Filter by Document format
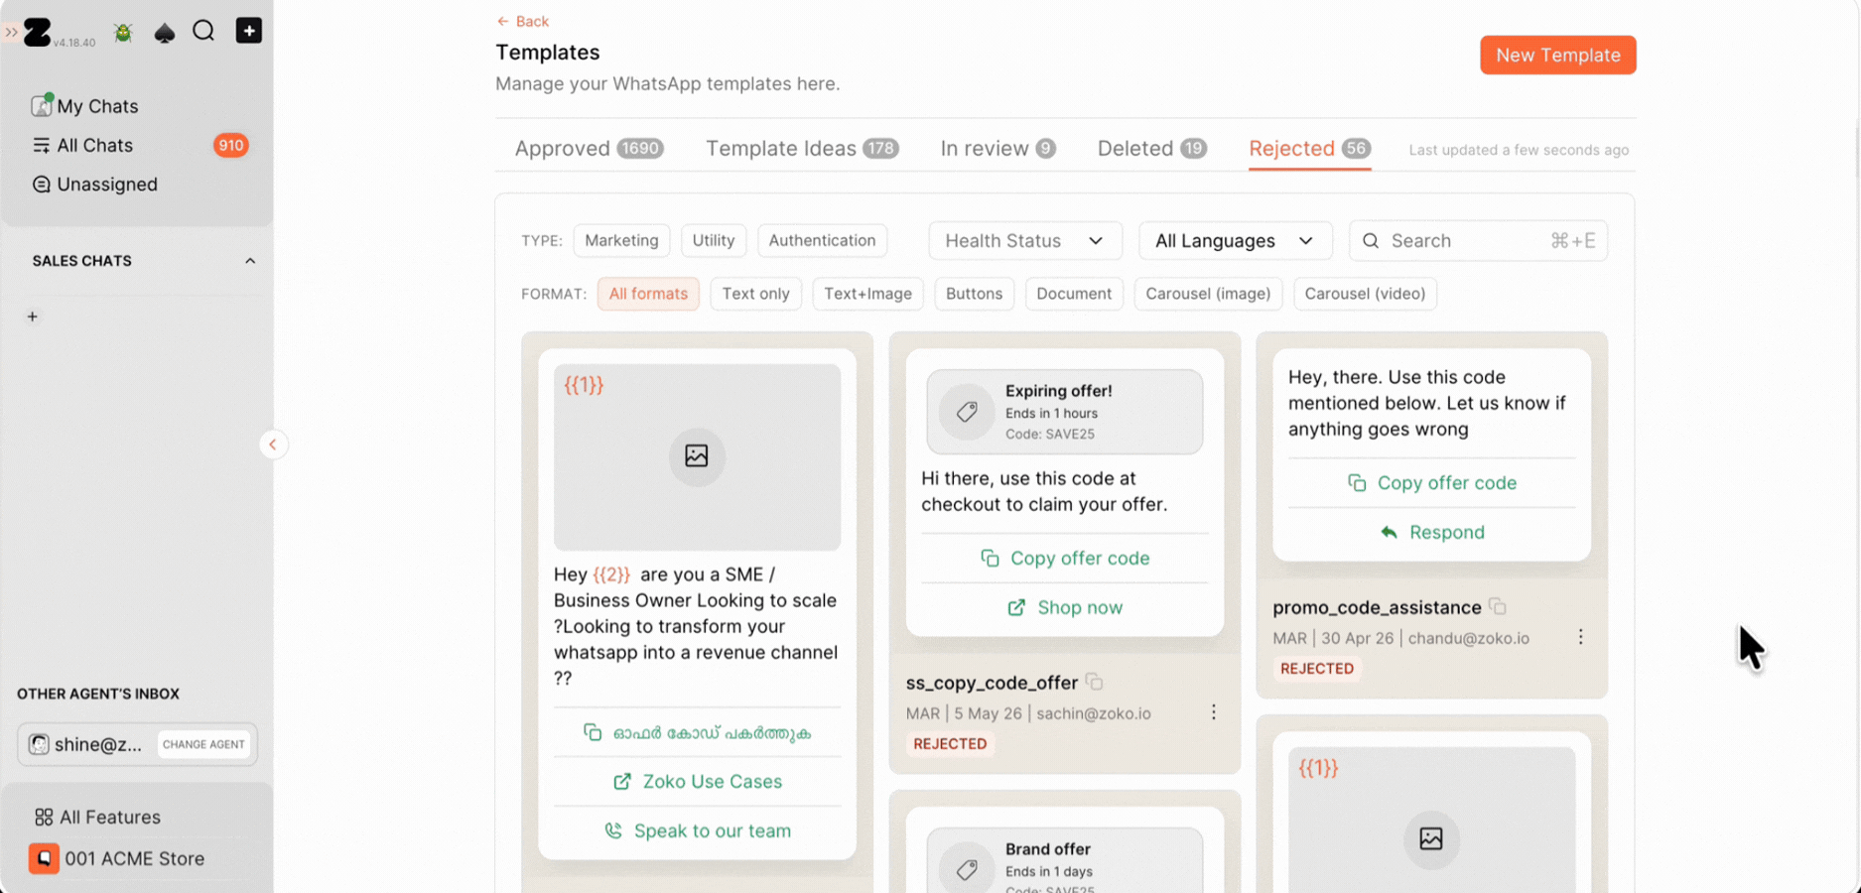Screen dimensions: 1861x893 click(1074, 294)
